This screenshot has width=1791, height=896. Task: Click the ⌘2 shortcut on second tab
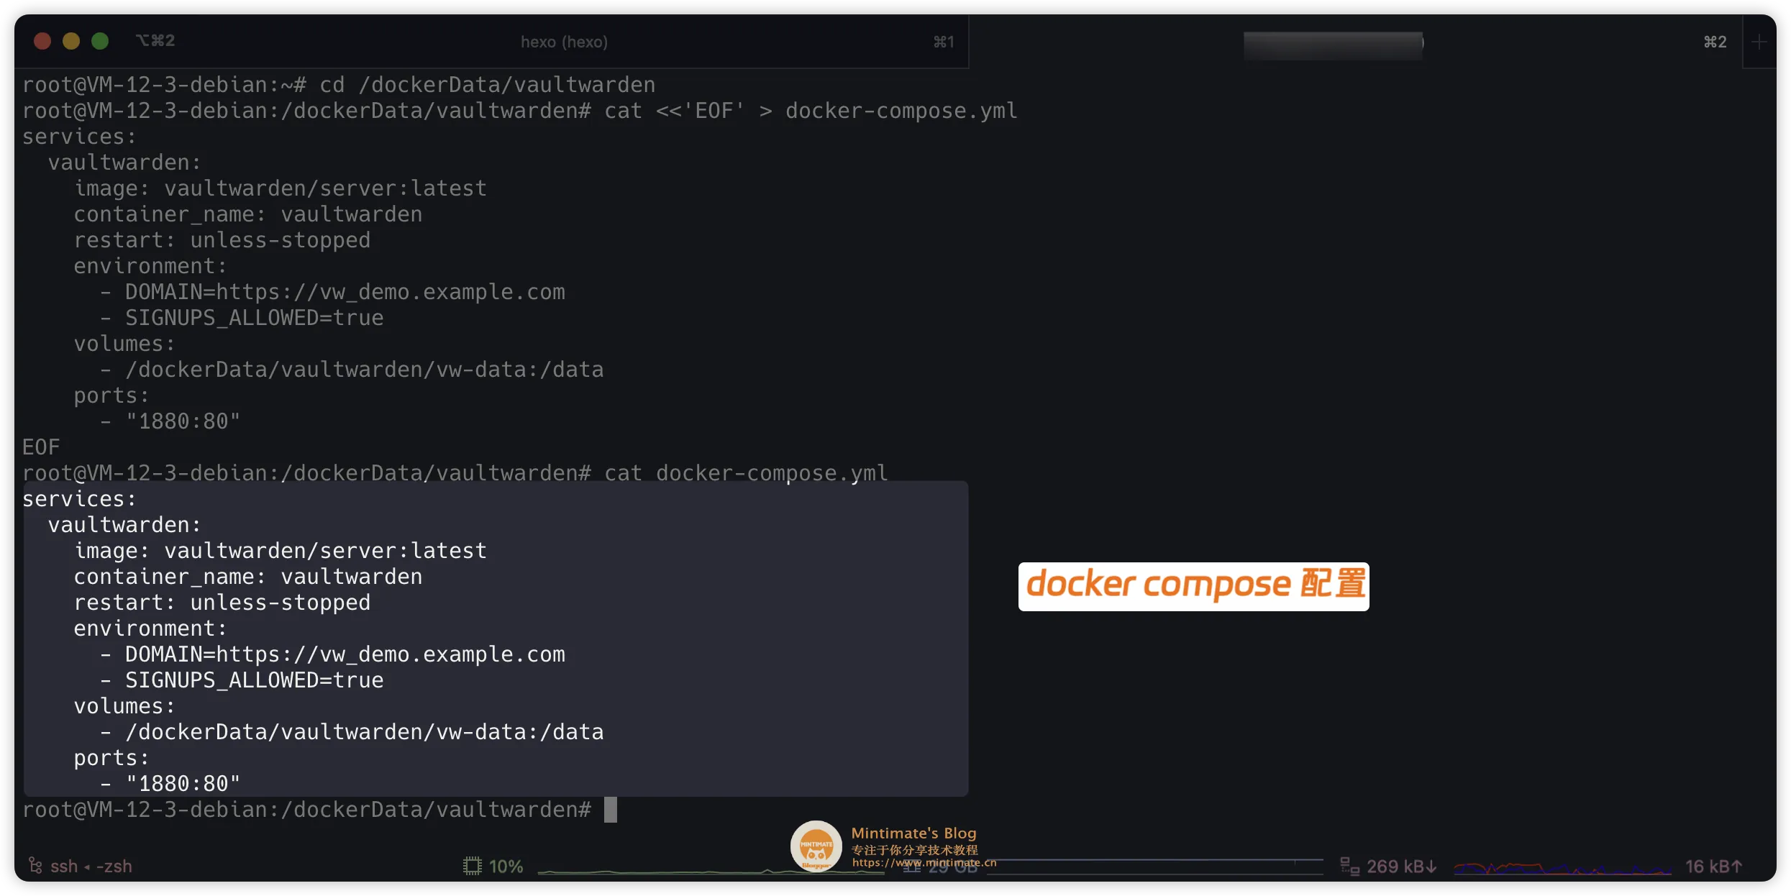[x=1715, y=42]
